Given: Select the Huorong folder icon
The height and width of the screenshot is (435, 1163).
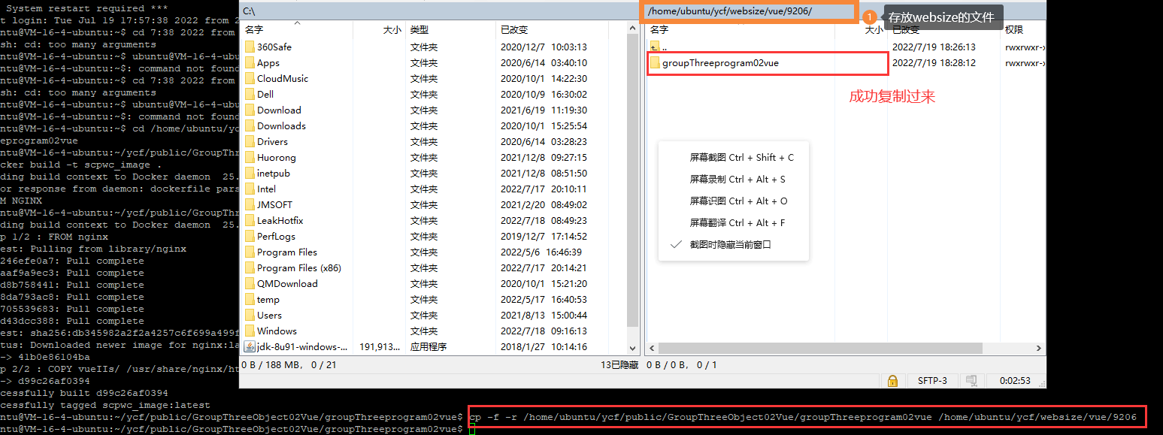Looking at the screenshot, I should coord(250,157).
